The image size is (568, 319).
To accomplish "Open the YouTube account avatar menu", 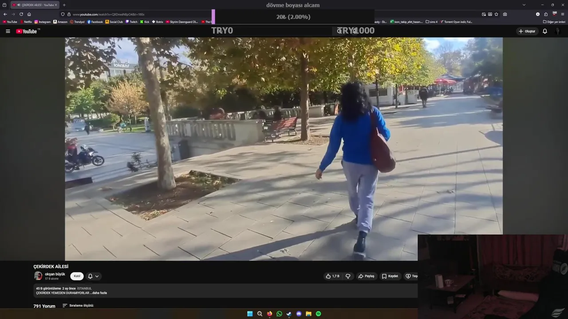I will [558, 31].
